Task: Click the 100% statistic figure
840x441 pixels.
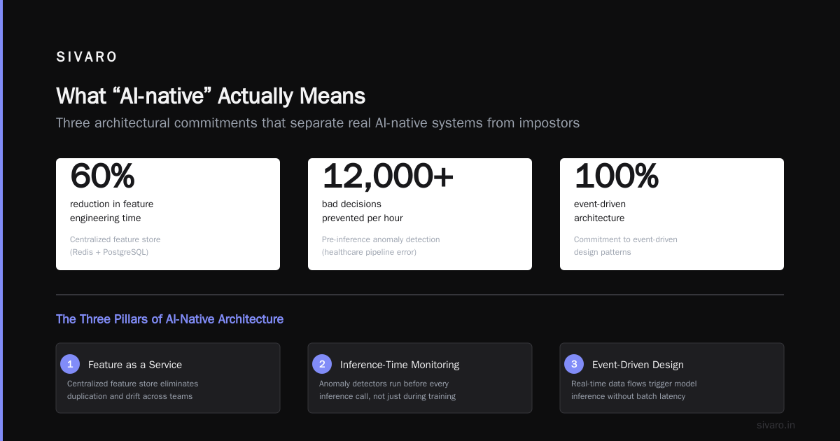Action: tap(616, 176)
